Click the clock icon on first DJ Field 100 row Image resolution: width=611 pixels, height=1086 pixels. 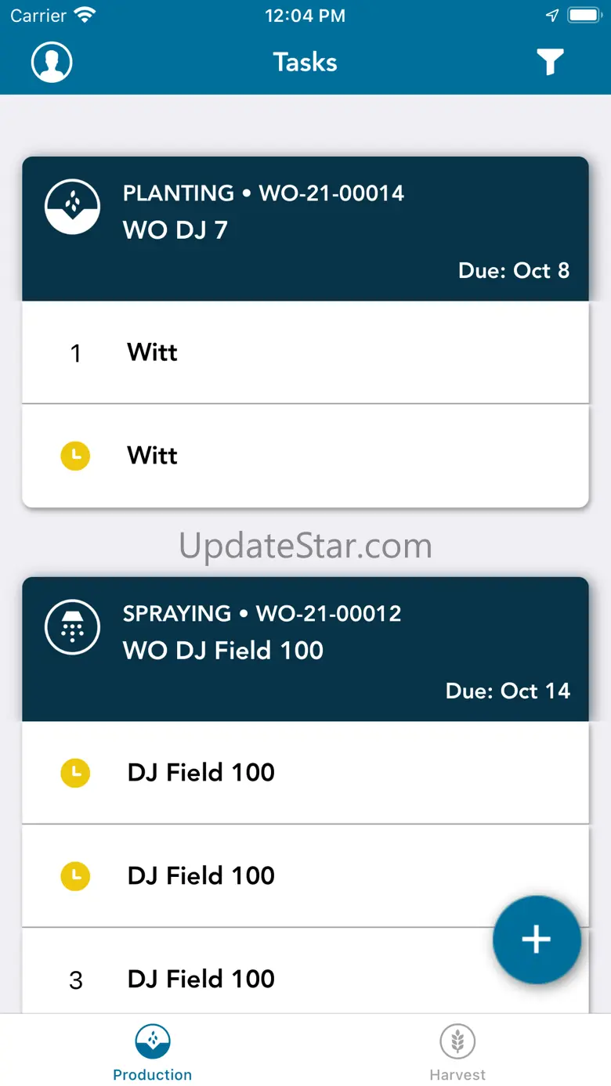[x=75, y=773]
